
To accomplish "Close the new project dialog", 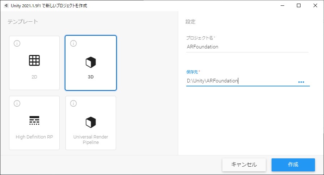I will pyautogui.click(x=315, y=5).
